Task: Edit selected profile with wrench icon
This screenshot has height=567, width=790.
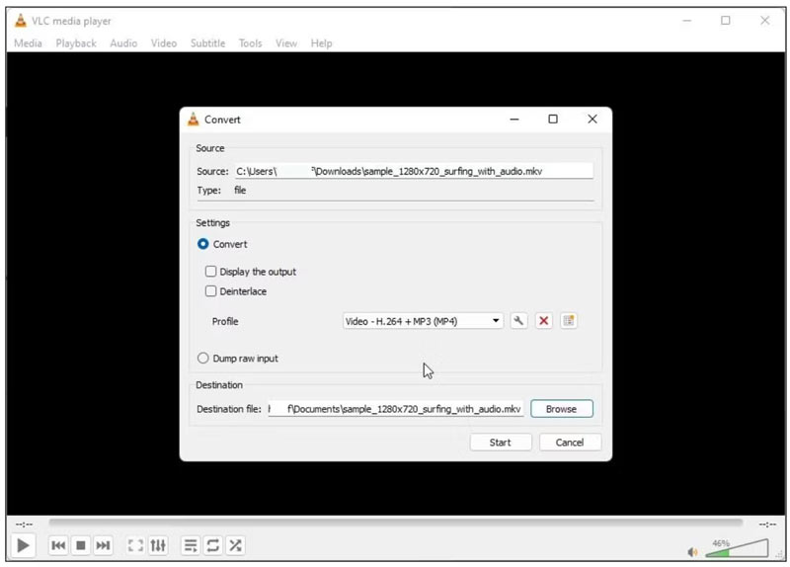Action: tap(518, 321)
